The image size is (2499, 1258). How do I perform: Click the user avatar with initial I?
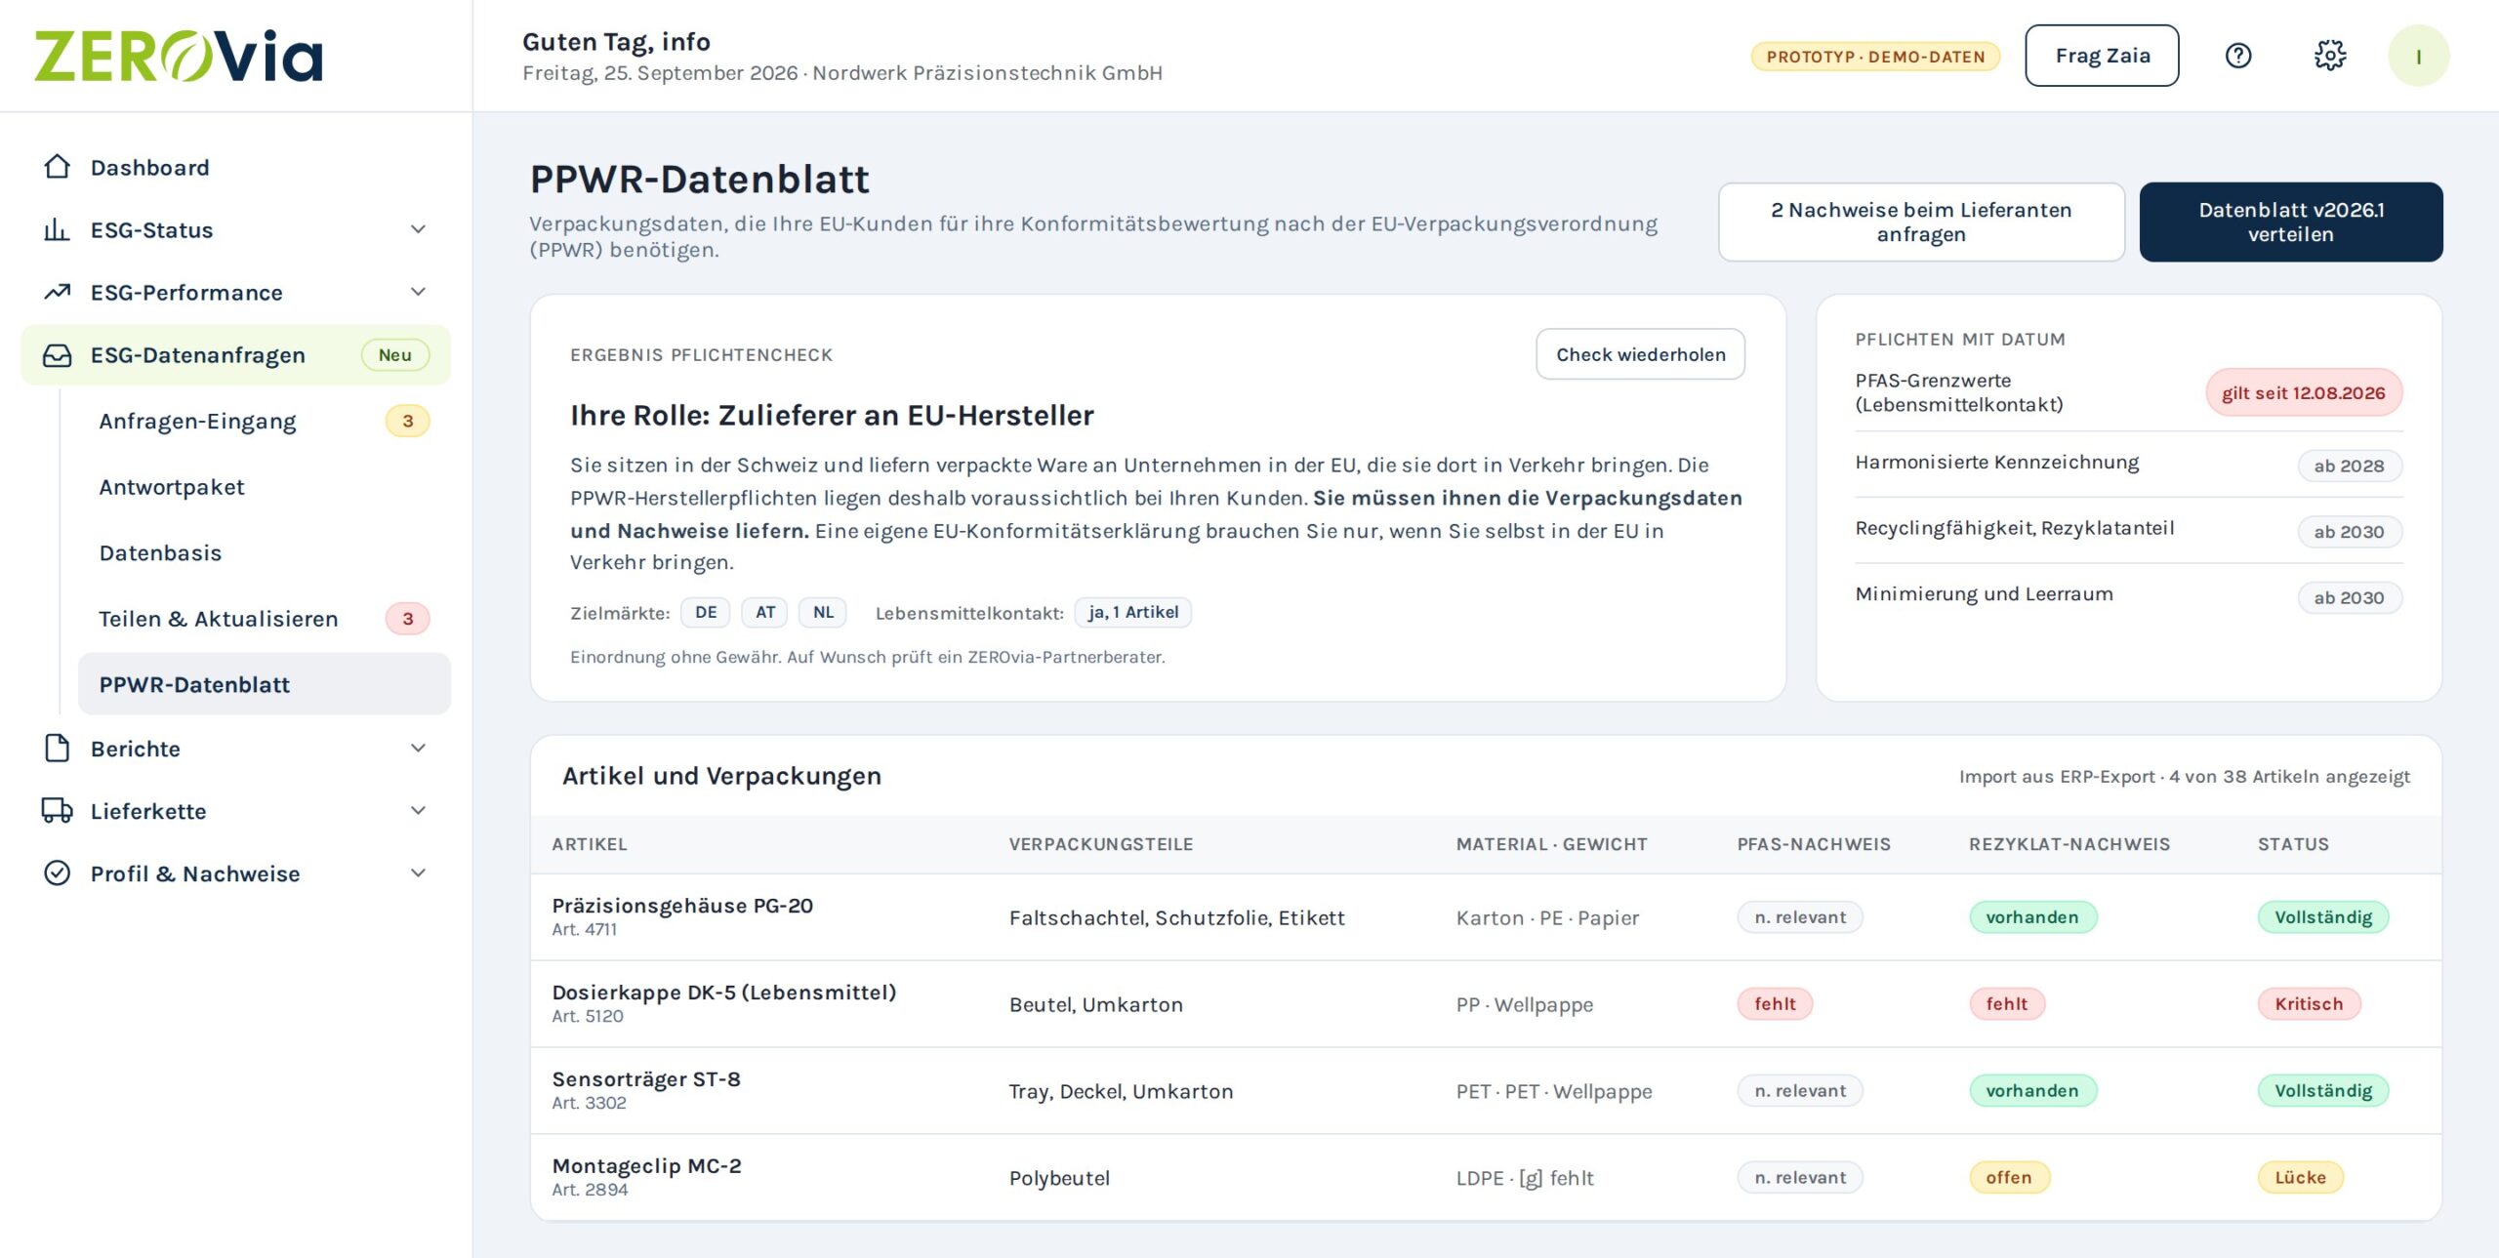point(2418,56)
